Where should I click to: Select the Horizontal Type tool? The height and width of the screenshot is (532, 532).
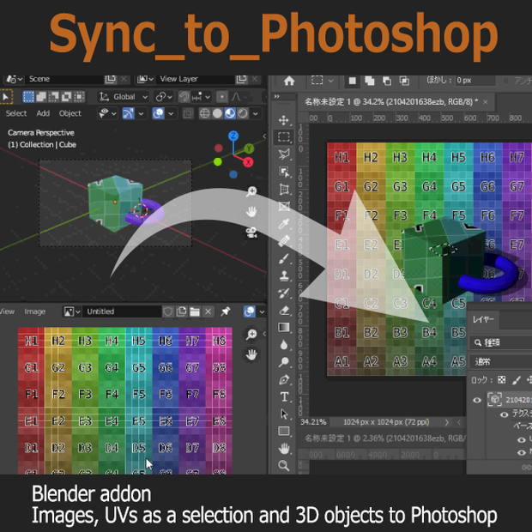(x=284, y=396)
